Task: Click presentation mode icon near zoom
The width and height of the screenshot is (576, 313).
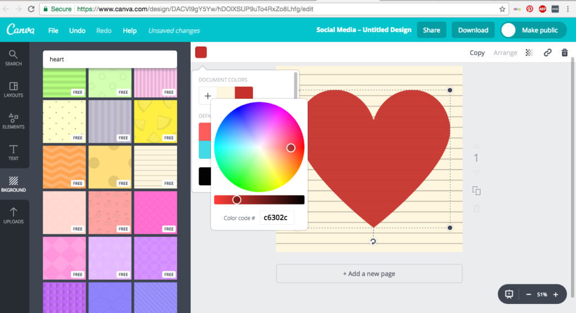Action: point(509,294)
